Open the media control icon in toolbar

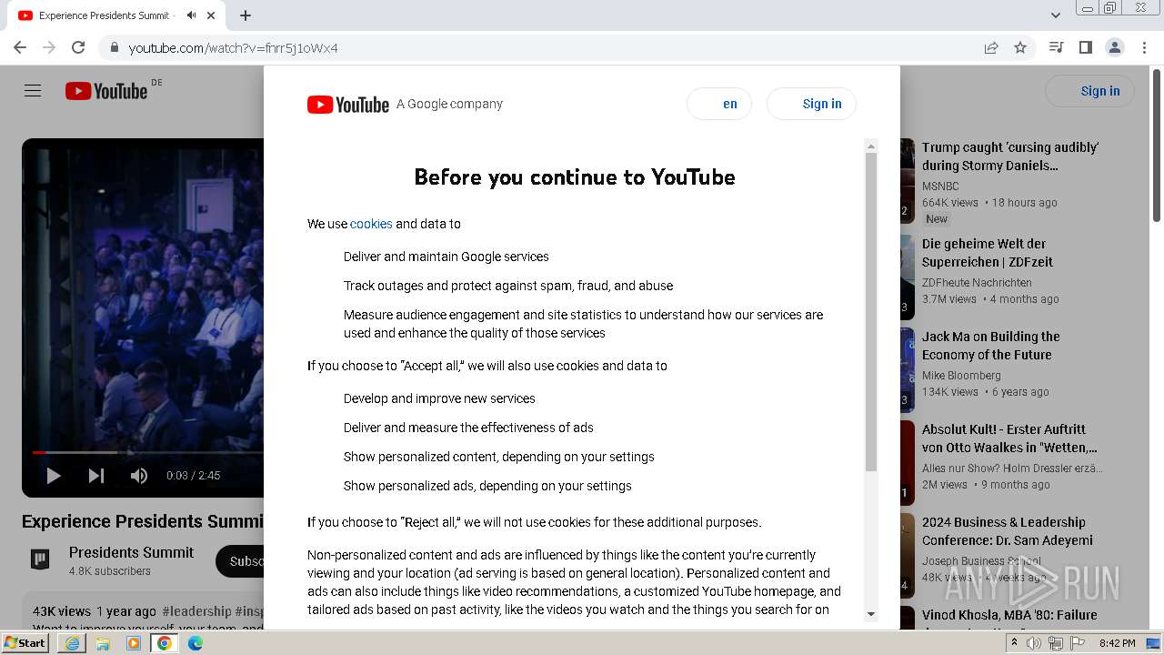click(1056, 47)
